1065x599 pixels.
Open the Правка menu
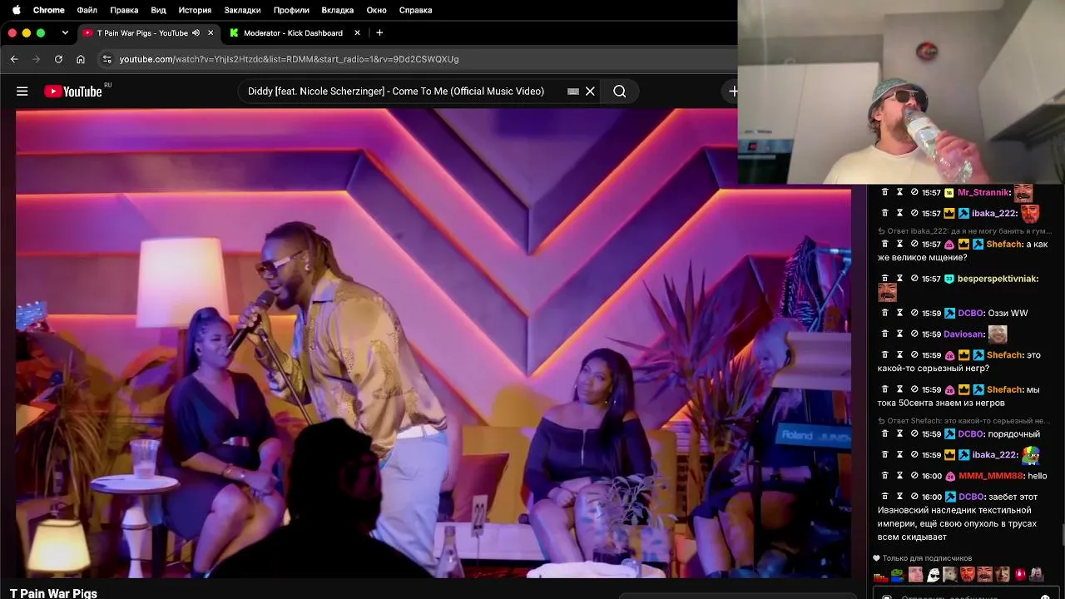click(x=124, y=10)
